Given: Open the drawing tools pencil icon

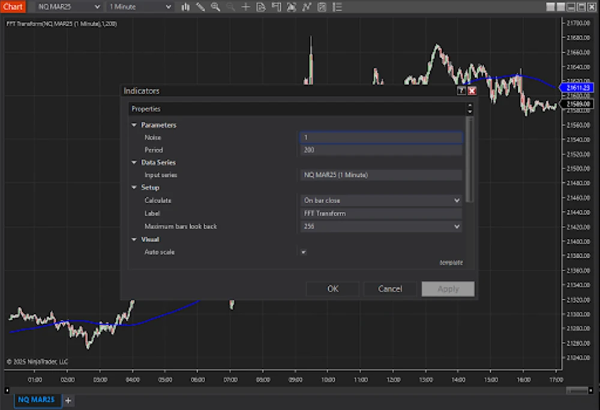Looking at the screenshot, I should point(200,7).
